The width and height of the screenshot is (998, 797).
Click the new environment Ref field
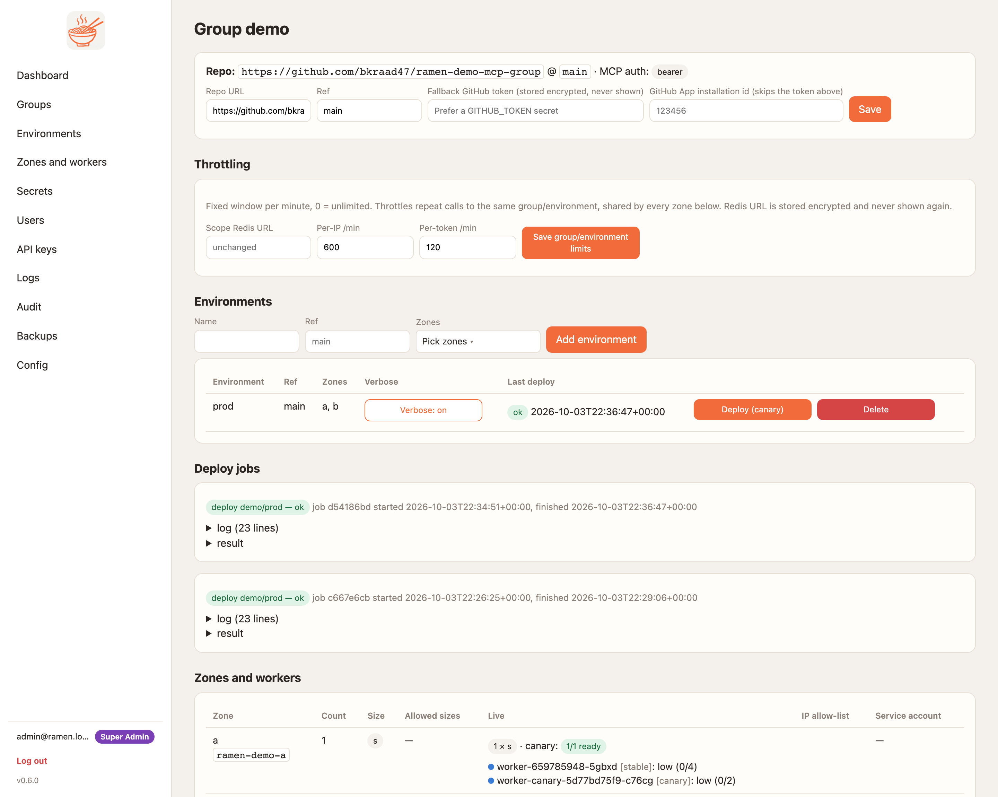tap(357, 342)
